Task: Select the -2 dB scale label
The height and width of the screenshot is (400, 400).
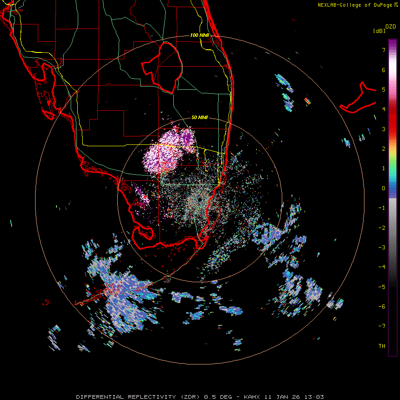Action: (382, 228)
